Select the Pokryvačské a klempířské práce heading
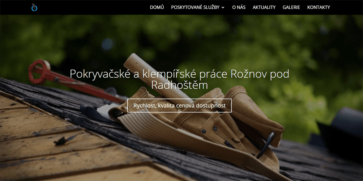Image resolution: width=363 pixels, height=181 pixels. coord(180,79)
